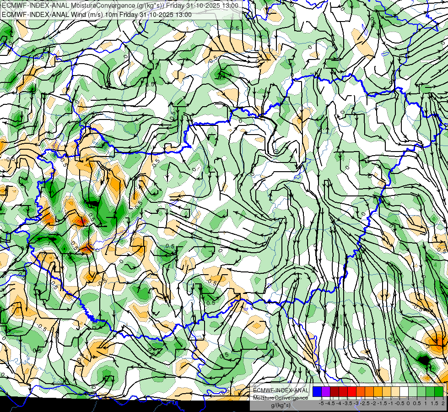Viewport: 448px width, 412px height.
Task: Select legend swatch between -4.5 and -4
Action: [335, 391]
